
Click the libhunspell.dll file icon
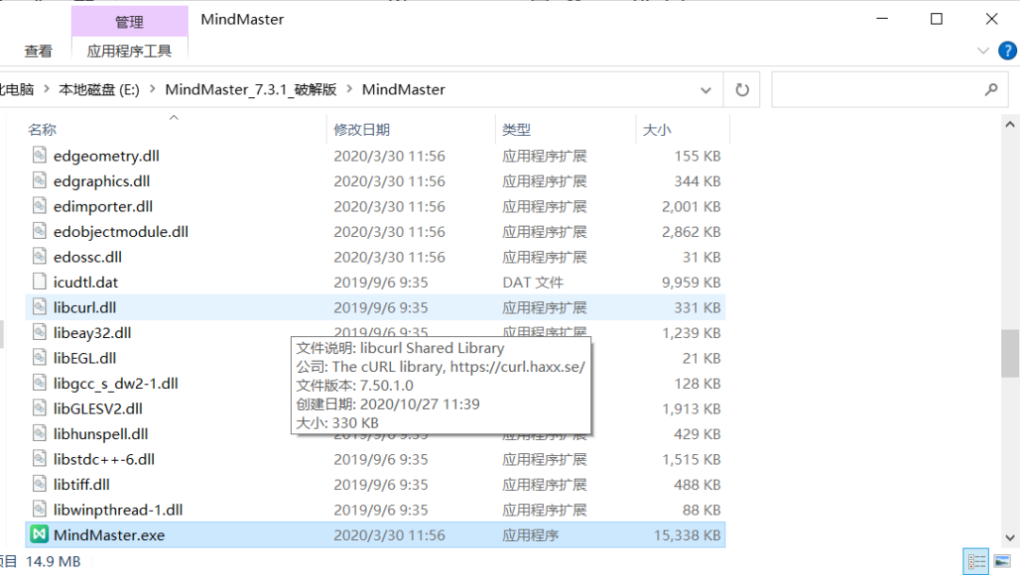tap(40, 433)
